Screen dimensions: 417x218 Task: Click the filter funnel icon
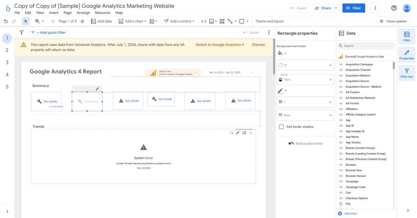[x=22, y=33]
